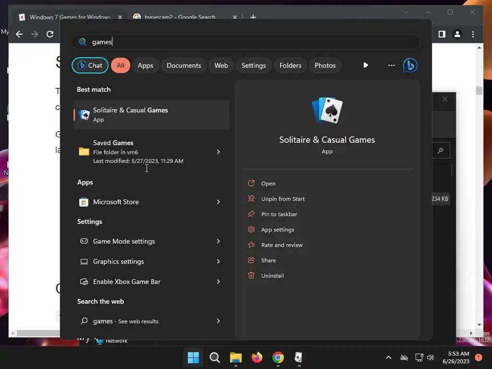492x369 pixels.
Task: Click the Saved Games folder icon
Action: (84, 151)
